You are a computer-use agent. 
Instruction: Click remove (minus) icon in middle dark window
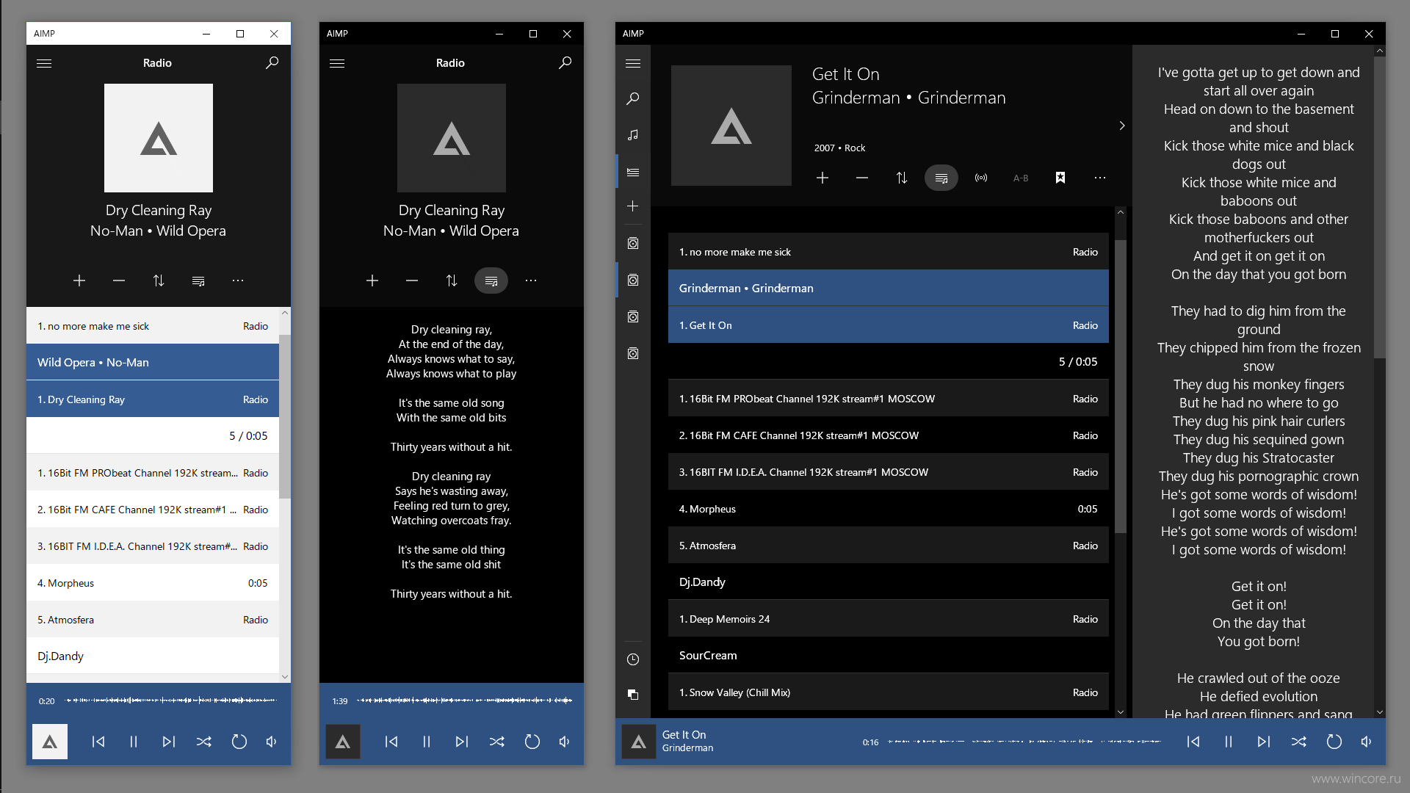[x=412, y=280]
